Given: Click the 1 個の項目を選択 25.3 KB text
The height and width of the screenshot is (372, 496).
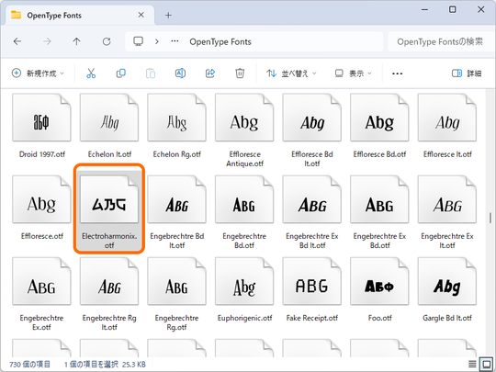Looking at the screenshot, I should click(x=105, y=365).
